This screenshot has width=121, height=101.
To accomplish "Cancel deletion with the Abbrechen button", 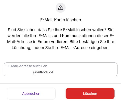I will coord(31,94).
